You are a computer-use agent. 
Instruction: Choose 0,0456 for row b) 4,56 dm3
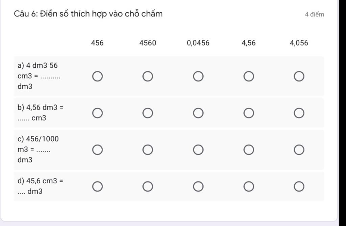(198, 113)
